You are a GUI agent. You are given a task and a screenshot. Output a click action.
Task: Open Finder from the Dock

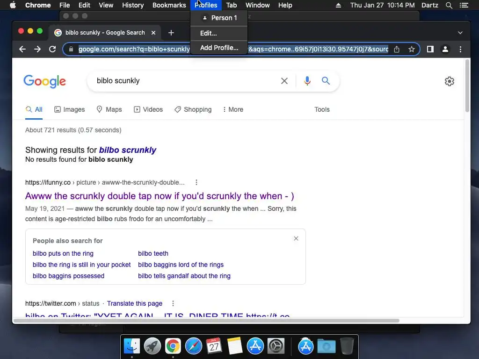131,346
